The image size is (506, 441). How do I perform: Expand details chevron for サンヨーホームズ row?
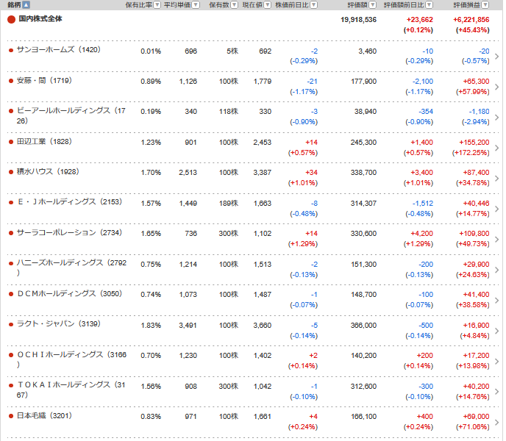coord(497,56)
